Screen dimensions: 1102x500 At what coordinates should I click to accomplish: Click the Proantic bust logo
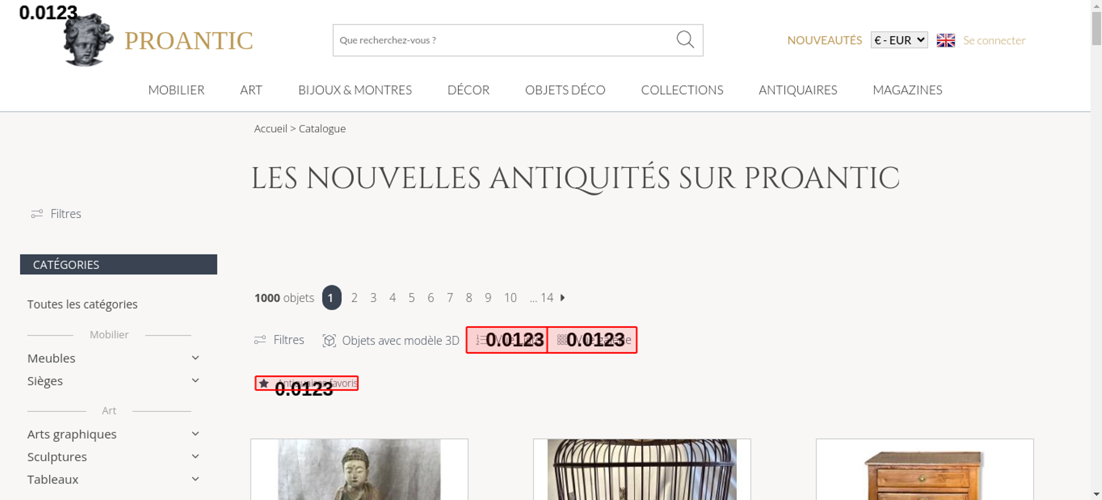88,40
